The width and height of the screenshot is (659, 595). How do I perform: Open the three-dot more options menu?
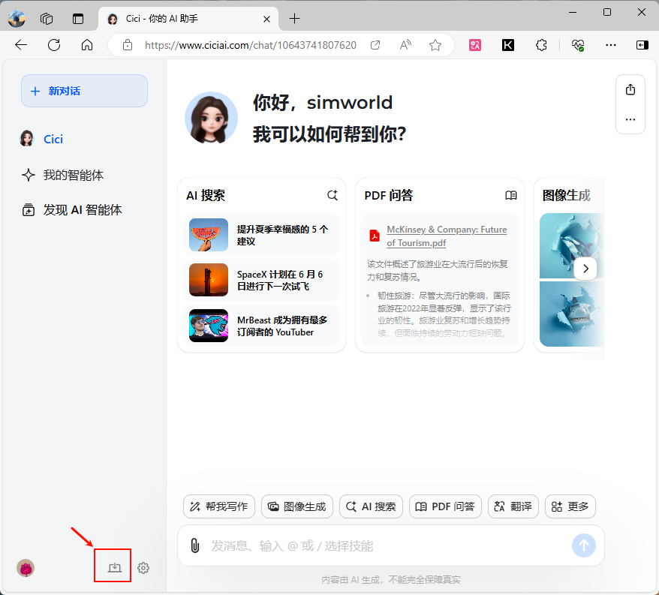[630, 119]
